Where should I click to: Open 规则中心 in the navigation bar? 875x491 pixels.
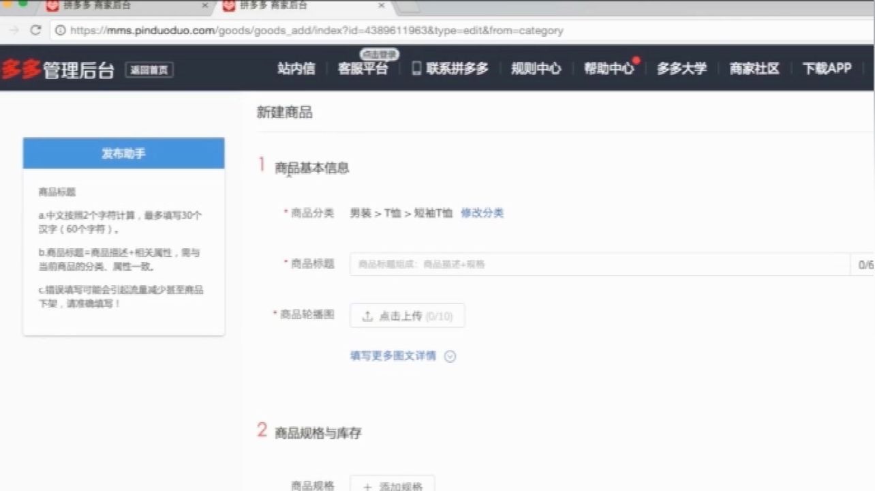536,69
